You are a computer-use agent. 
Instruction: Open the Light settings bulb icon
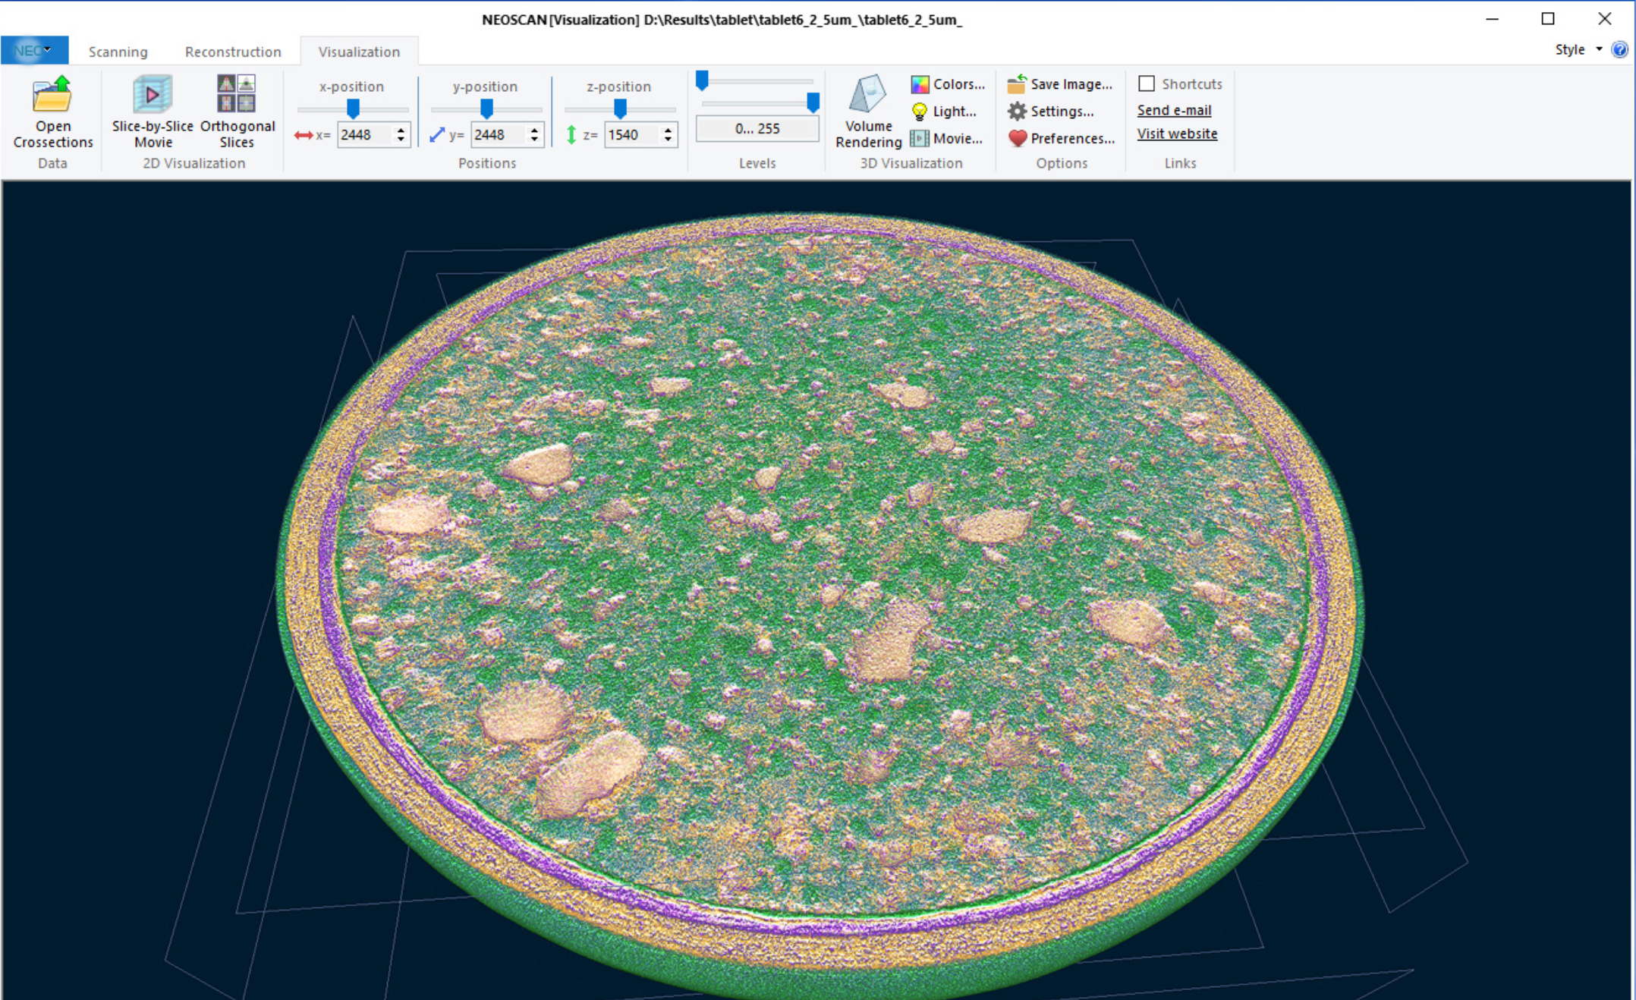[x=920, y=112]
